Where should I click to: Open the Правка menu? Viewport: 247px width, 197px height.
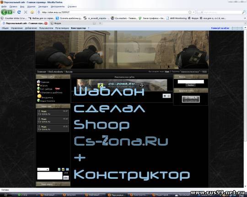tap(13, 6)
